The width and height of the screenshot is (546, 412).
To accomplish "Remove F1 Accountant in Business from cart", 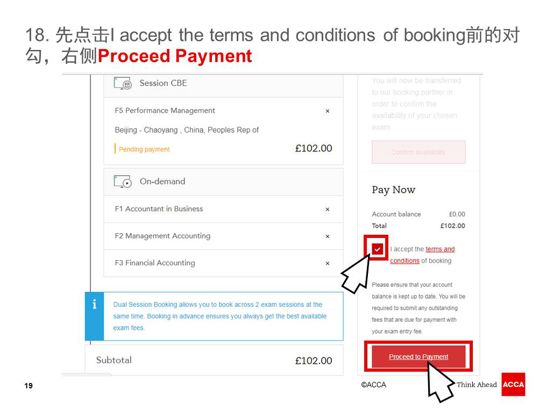I will (x=328, y=209).
